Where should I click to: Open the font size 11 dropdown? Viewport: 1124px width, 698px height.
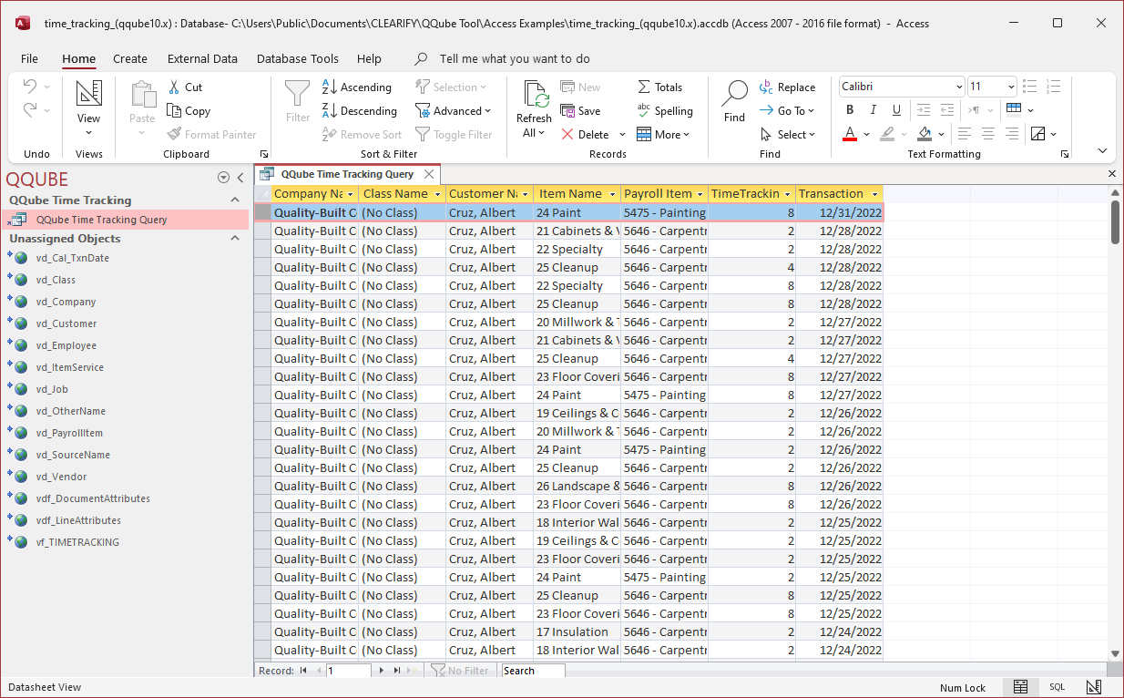click(x=1011, y=87)
